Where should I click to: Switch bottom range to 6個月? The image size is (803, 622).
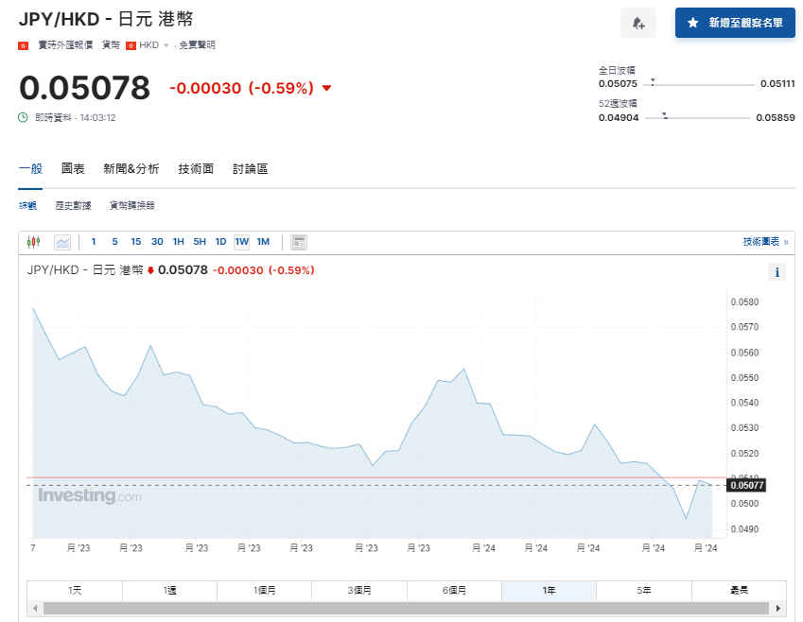pos(454,589)
